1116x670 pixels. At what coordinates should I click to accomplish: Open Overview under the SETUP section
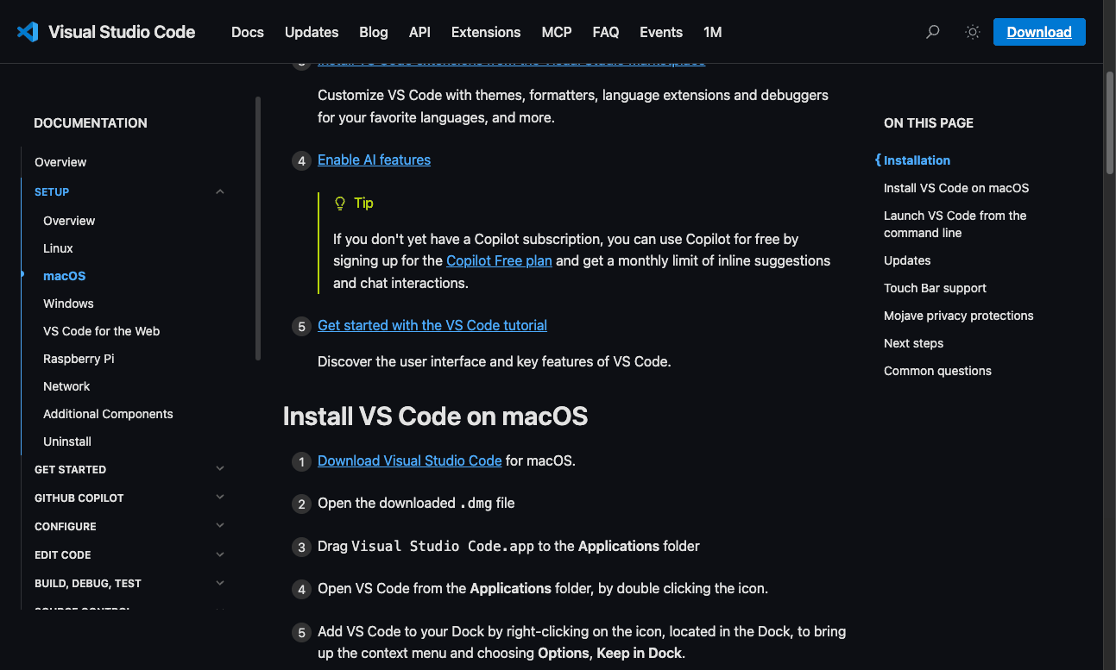(69, 221)
